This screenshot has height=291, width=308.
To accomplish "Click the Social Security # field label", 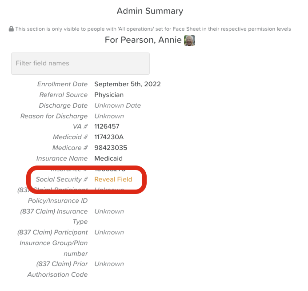I will [62, 179].
